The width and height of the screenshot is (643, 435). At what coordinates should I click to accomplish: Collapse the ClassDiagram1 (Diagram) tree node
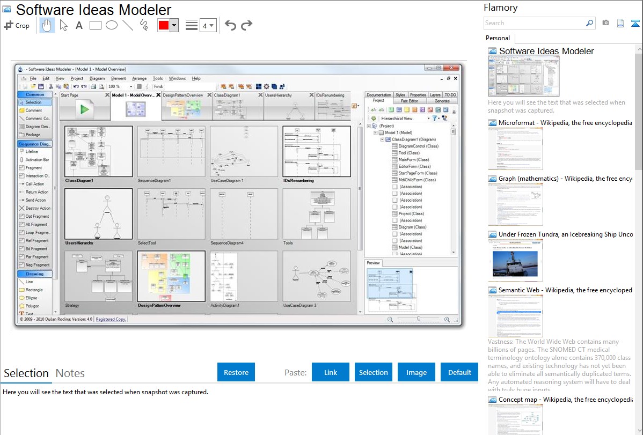(382, 139)
